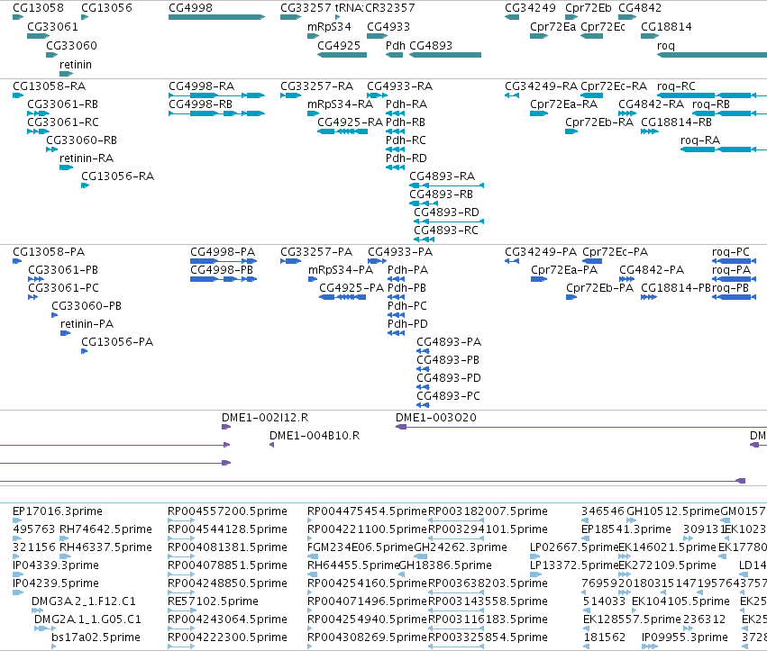Click the CG18814-RB transcript label
The width and height of the screenshot is (767, 651).
677,122
